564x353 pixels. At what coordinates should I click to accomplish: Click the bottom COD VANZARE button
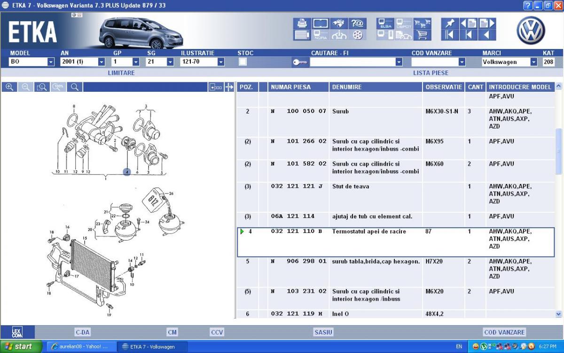tap(504, 332)
